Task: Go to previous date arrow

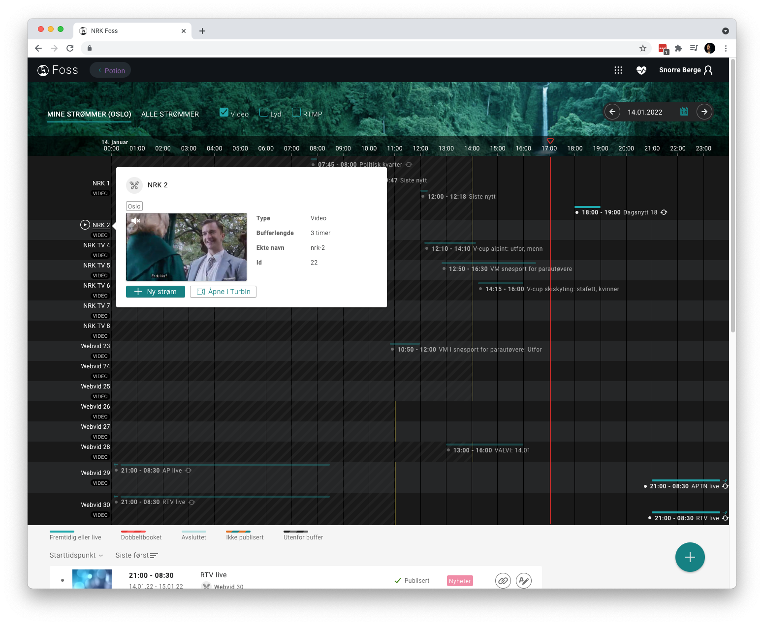Action: [612, 112]
